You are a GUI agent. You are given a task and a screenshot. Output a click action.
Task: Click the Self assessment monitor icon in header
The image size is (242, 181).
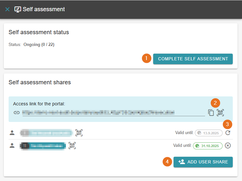pos(18,9)
